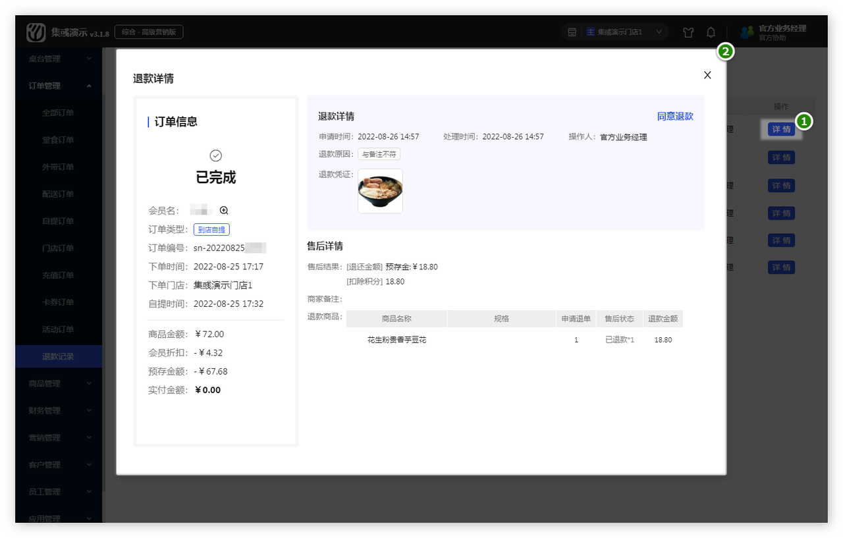Expand 营销管理 using its chevron
The width and height of the screenshot is (843, 538).
tap(89, 437)
